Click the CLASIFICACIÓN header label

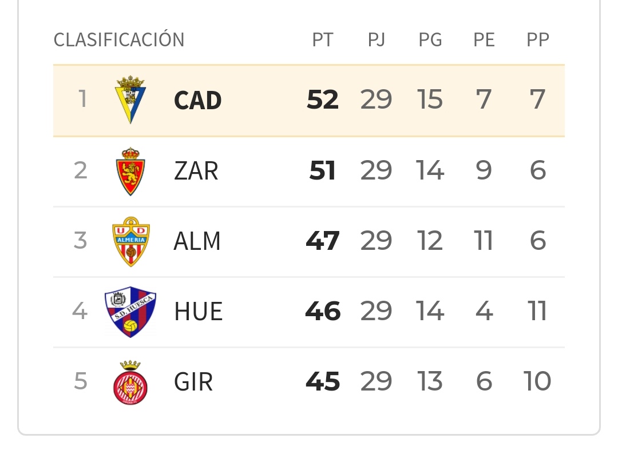click(119, 40)
